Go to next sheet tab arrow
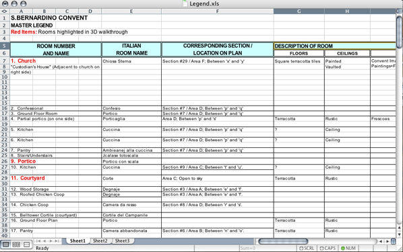Image resolution: width=403 pixels, height=252 pixels. [51, 241]
